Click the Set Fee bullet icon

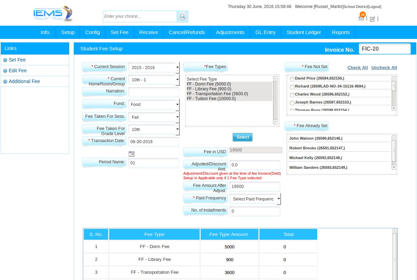(5, 60)
